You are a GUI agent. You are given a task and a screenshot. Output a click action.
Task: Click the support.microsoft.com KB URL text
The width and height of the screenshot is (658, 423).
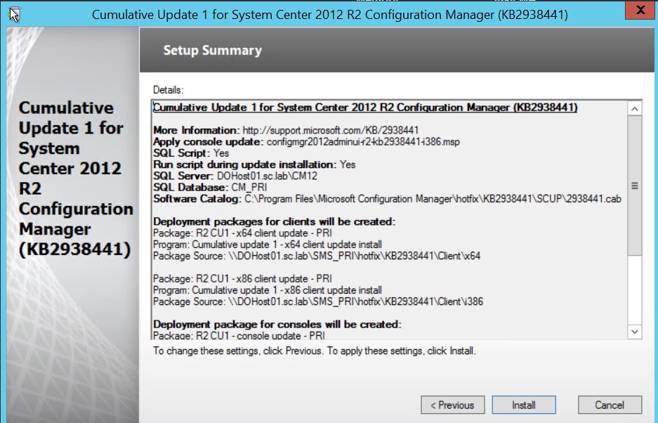pyautogui.click(x=331, y=130)
